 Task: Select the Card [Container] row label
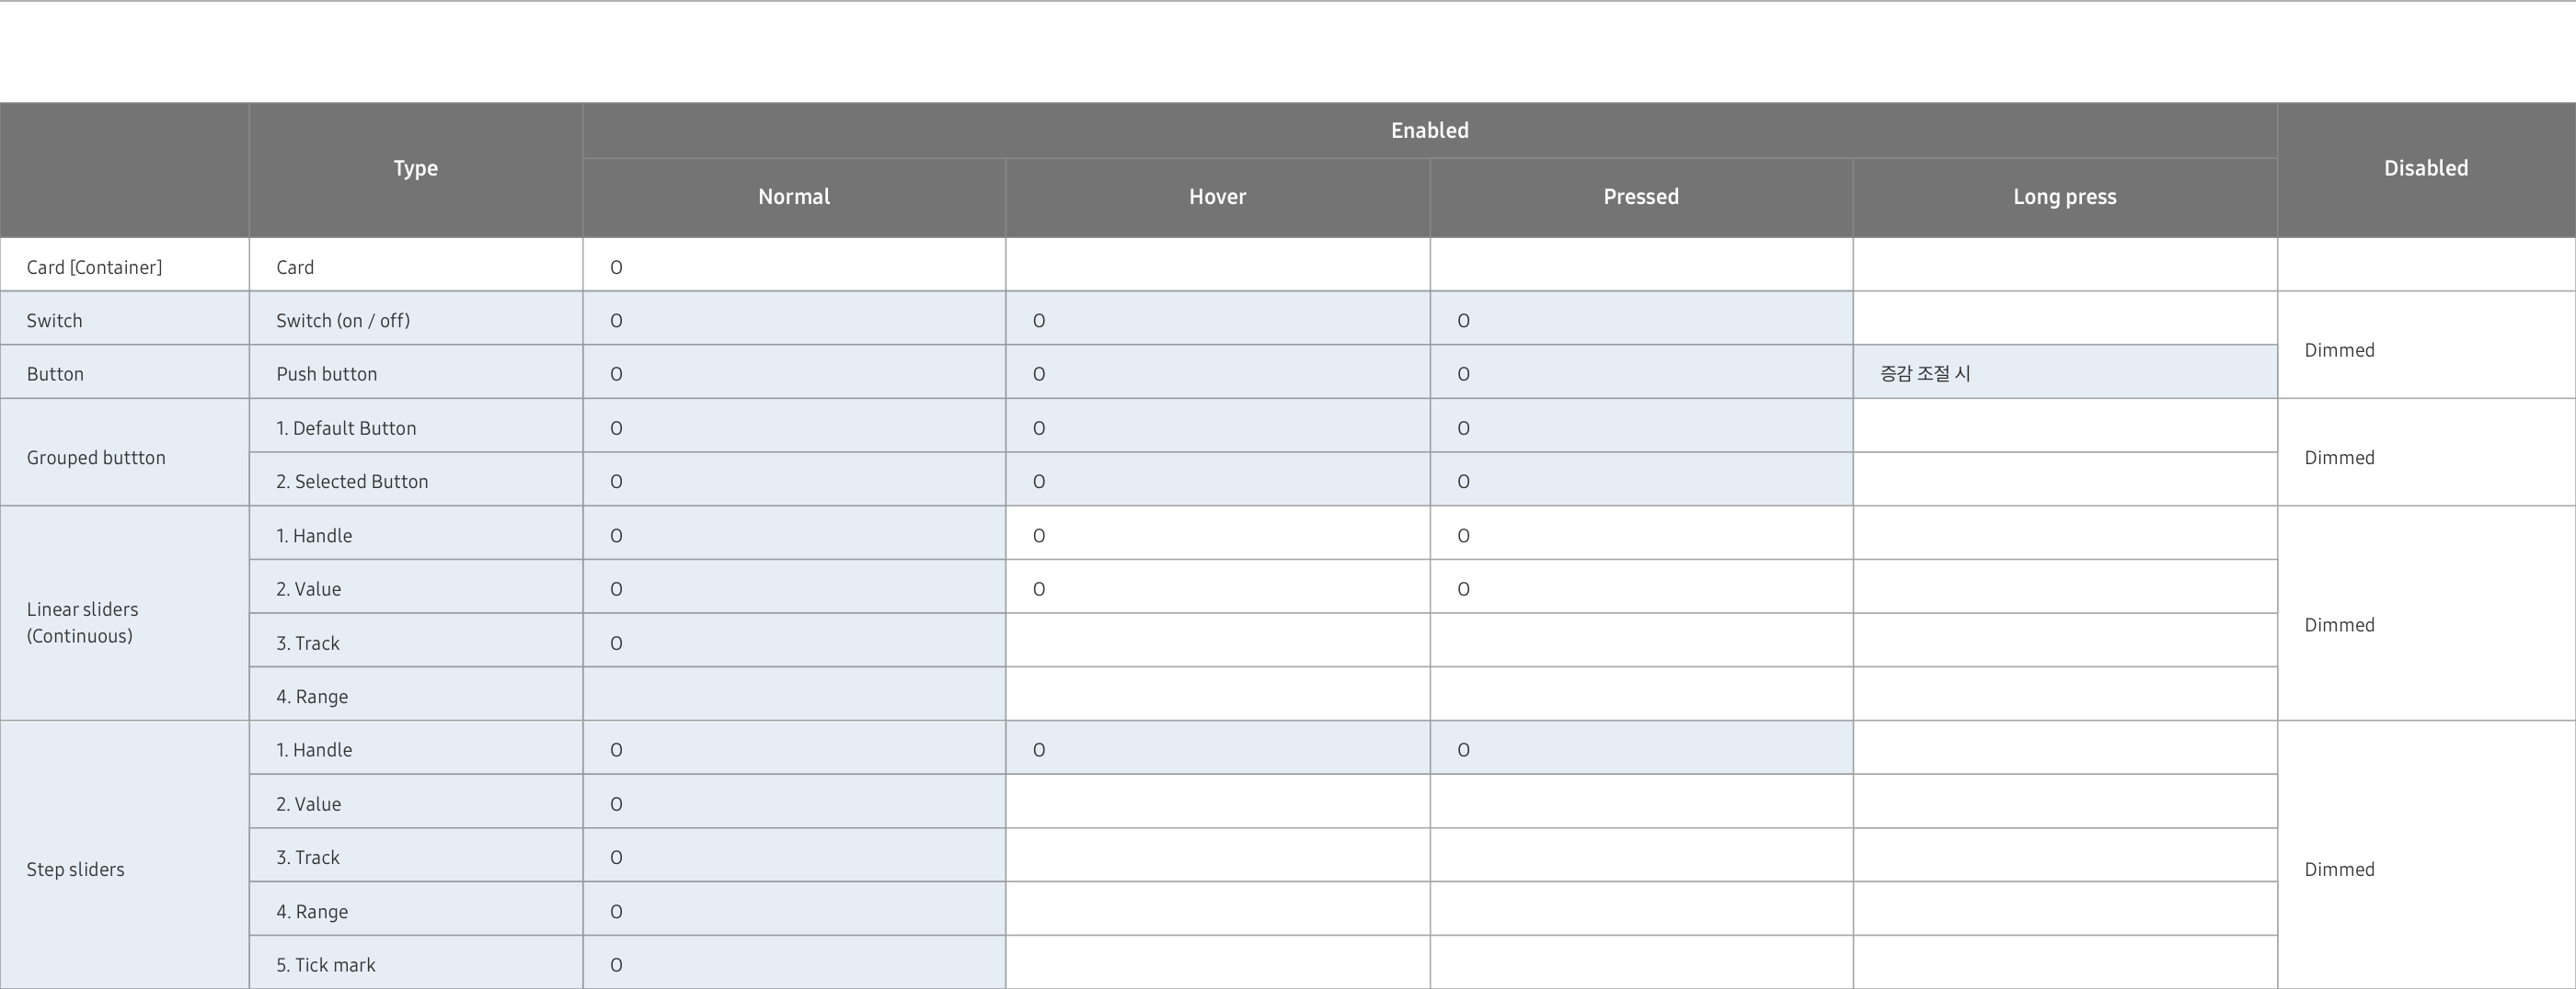point(94,267)
